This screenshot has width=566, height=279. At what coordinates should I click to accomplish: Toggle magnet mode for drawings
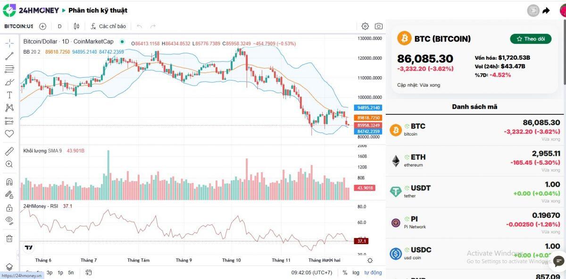(9, 182)
